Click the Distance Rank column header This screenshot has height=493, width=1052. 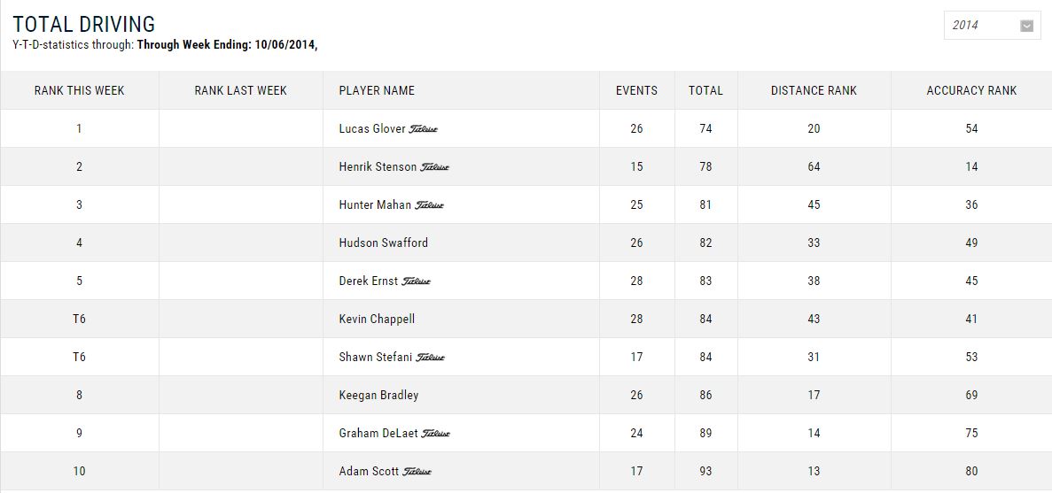click(x=814, y=90)
